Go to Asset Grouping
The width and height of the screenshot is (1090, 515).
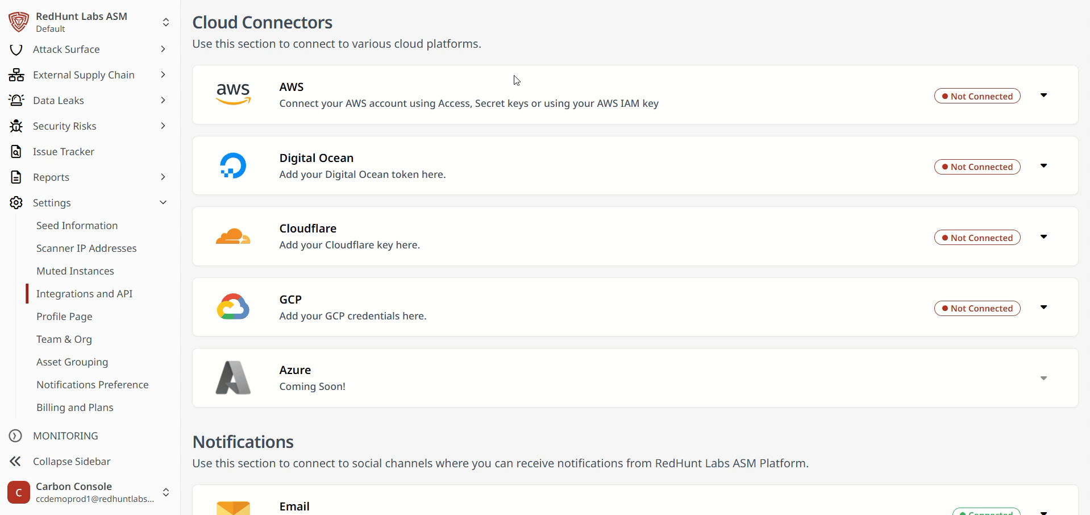coord(72,362)
